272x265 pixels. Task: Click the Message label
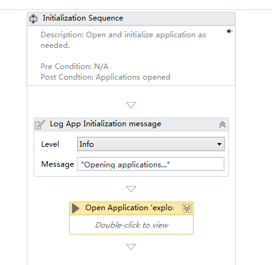point(57,164)
